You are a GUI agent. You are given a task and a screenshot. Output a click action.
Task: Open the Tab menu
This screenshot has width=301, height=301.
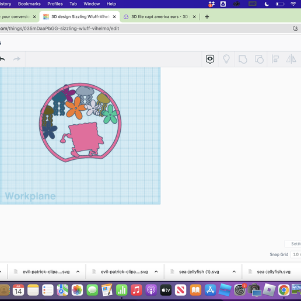coord(73,4)
